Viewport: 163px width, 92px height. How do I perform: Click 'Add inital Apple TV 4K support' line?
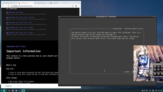click(x=22, y=81)
